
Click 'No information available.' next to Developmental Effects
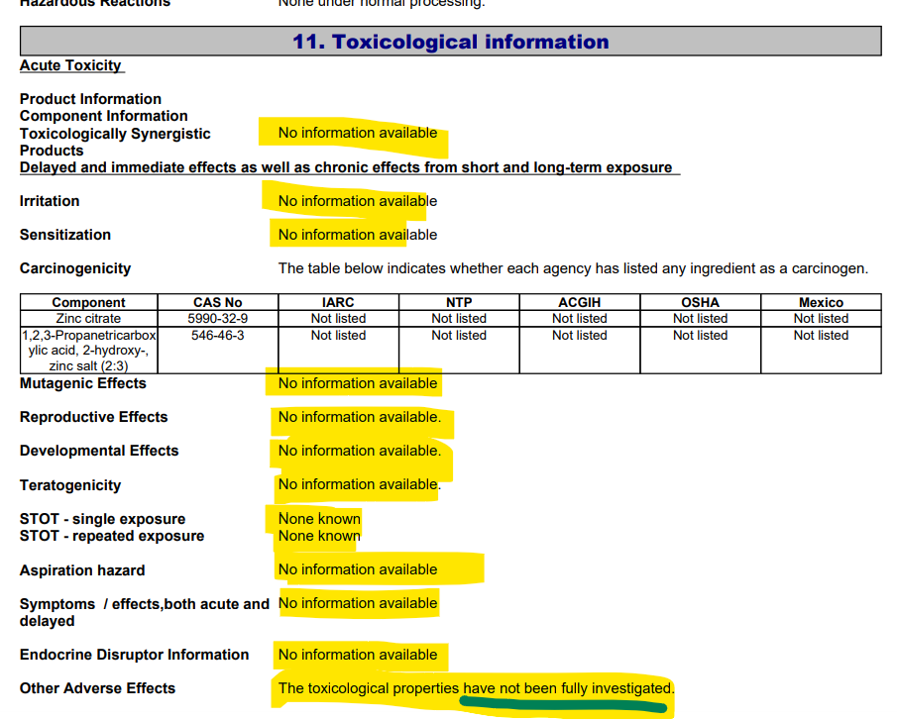point(360,451)
